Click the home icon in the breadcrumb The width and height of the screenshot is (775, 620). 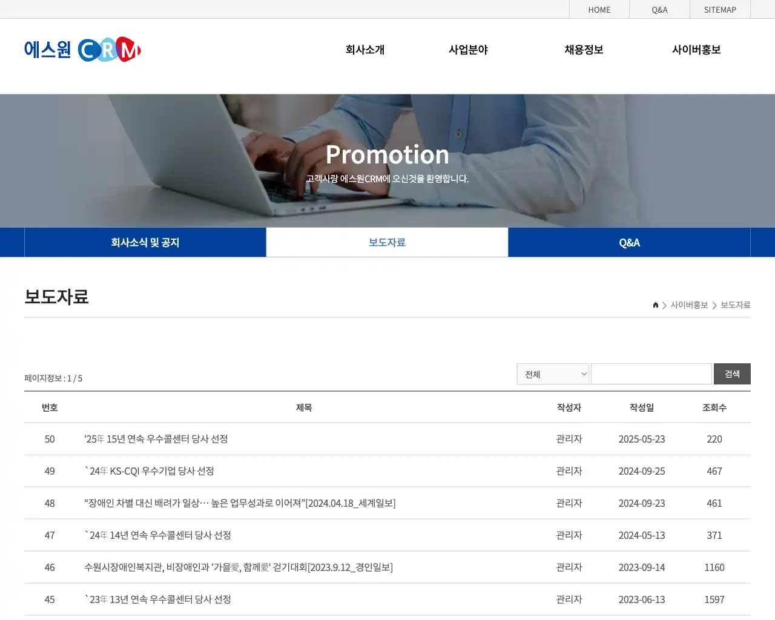pos(655,305)
